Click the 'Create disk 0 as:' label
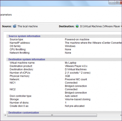Viewport: 122px width, 121px height. click(x=19, y=106)
